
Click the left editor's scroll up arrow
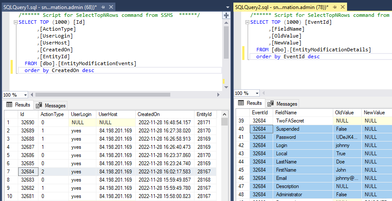[x=226, y=23]
